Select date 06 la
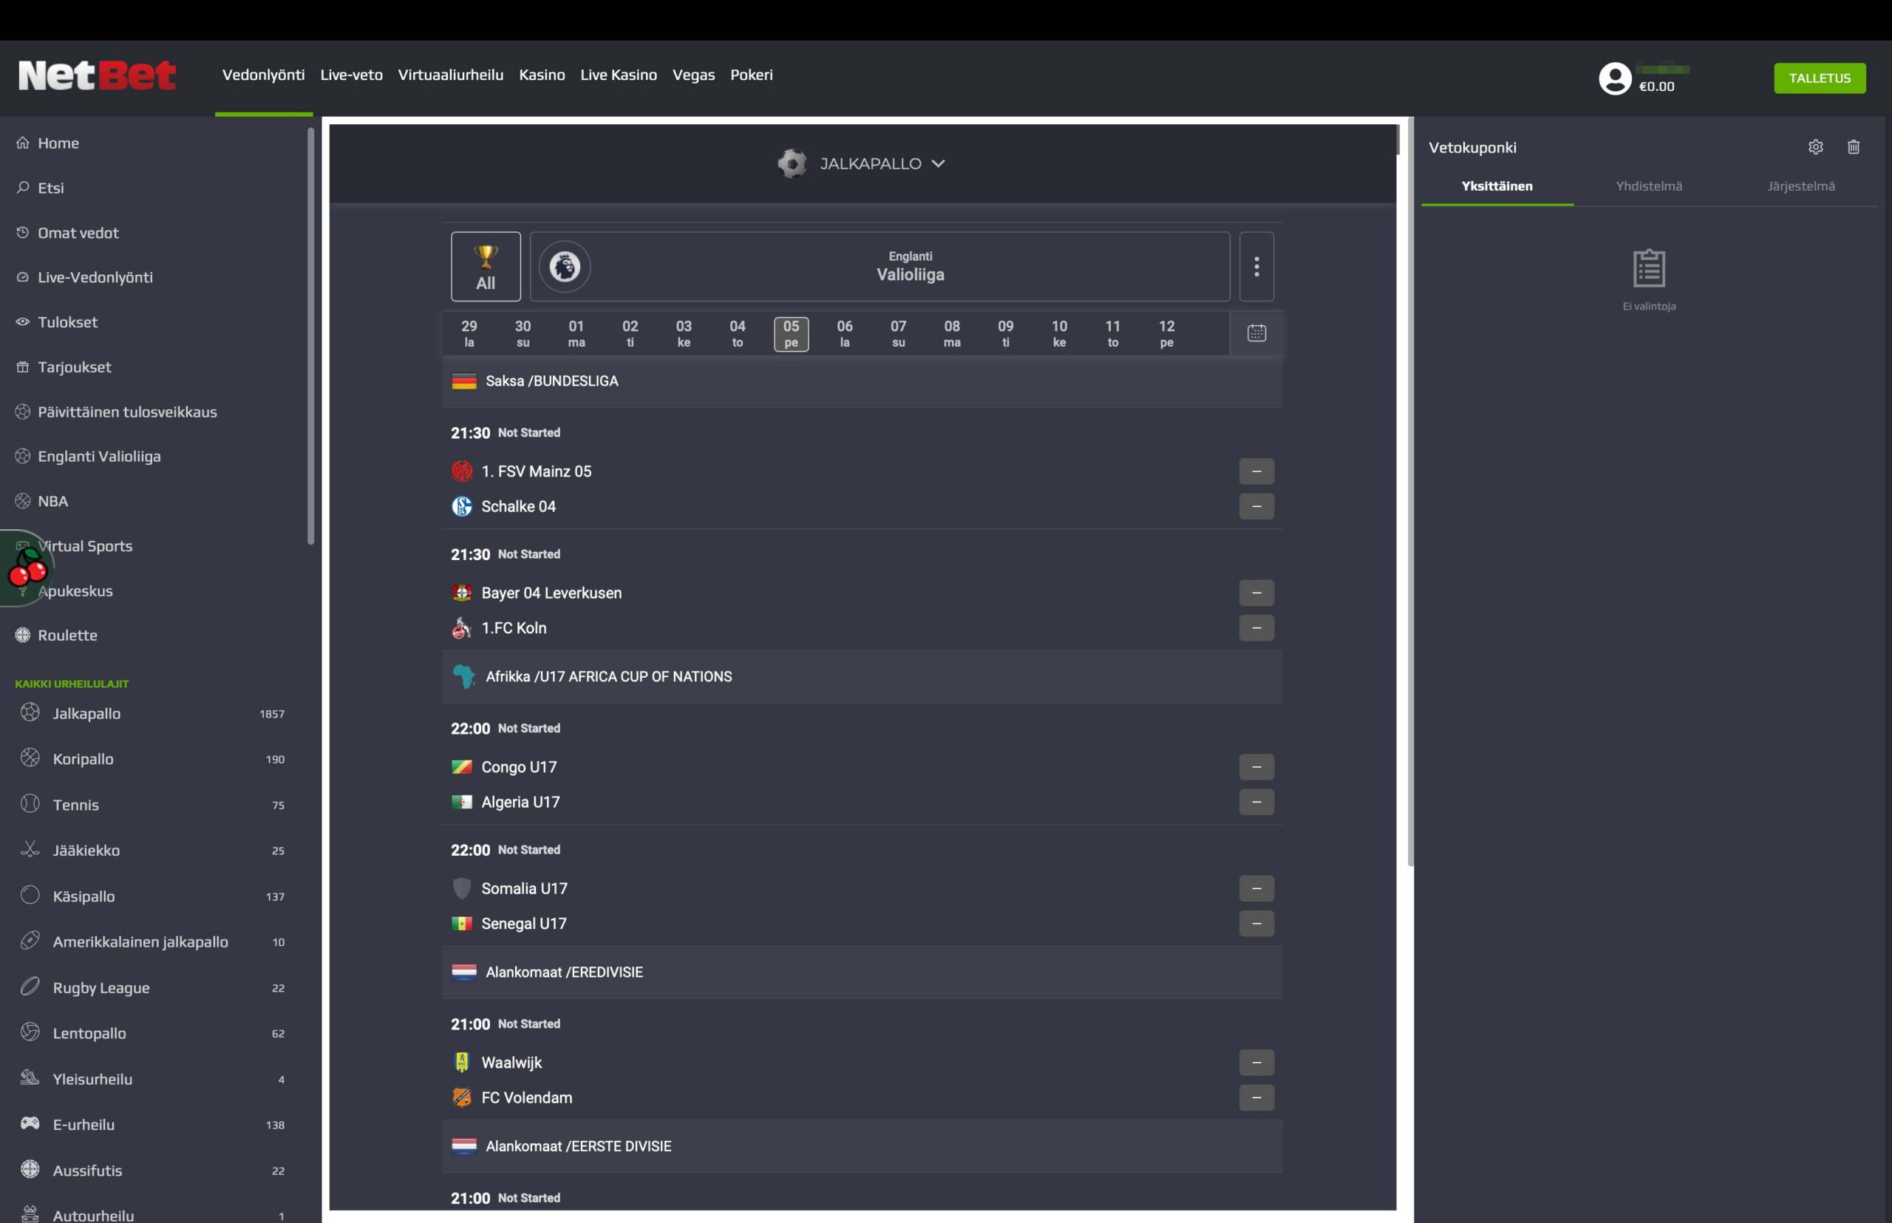 (844, 333)
